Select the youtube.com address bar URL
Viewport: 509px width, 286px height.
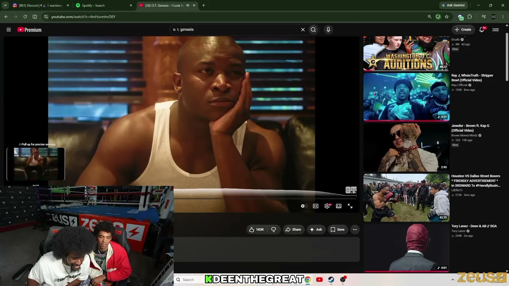(x=83, y=17)
